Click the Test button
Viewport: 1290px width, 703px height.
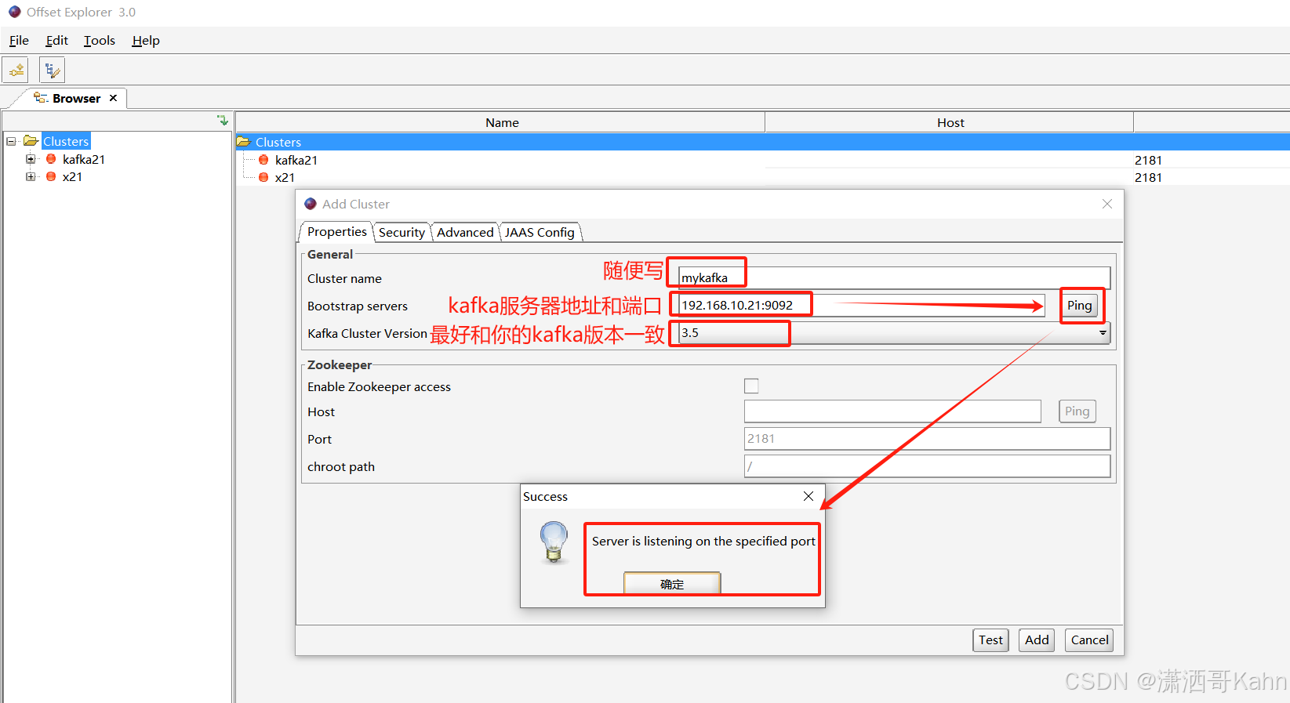point(990,640)
